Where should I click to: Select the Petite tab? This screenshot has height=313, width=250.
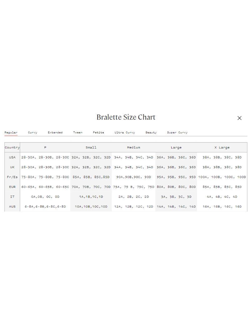[98, 132]
